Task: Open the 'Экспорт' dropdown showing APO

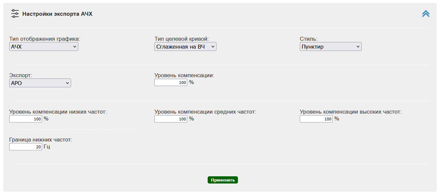Action: coord(40,83)
